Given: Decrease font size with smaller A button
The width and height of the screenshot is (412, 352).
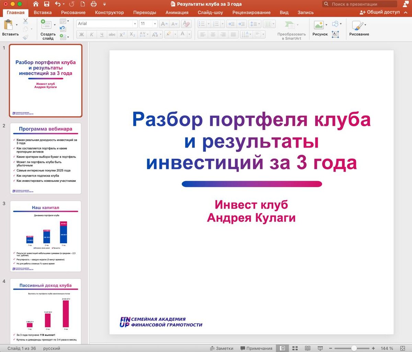Looking at the screenshot, I should [x=174, y=24].
